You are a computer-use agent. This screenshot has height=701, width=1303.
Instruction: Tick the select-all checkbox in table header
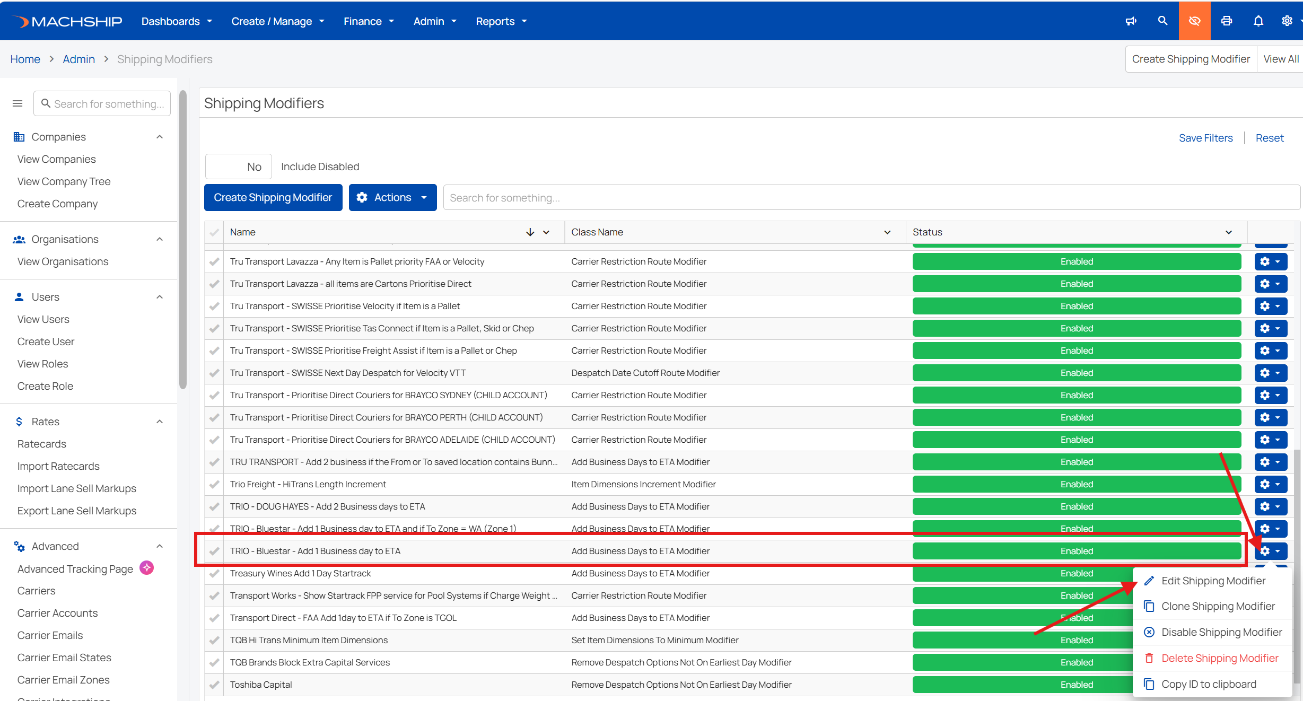(214, 232)
